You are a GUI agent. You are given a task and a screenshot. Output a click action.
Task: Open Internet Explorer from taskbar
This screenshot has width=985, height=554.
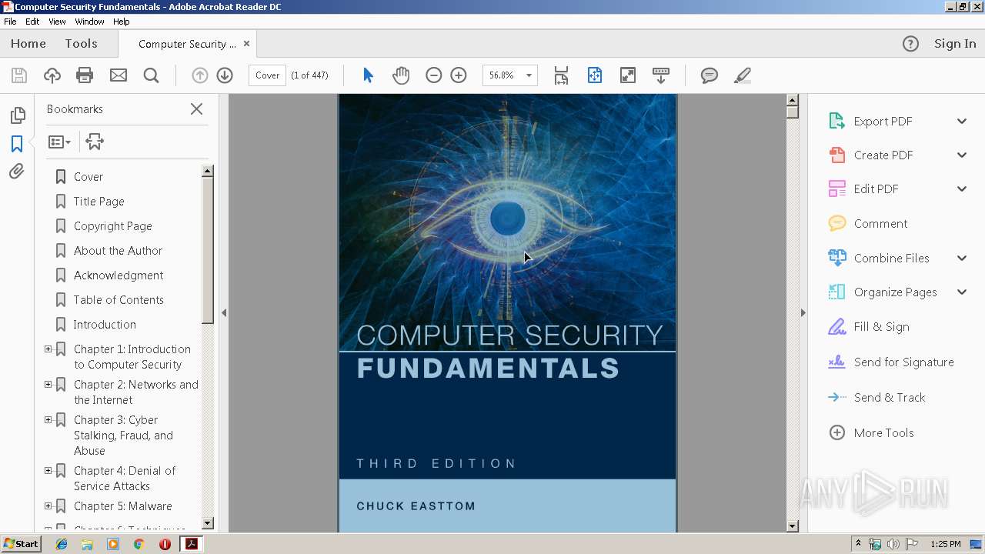(x=62, y=544)
